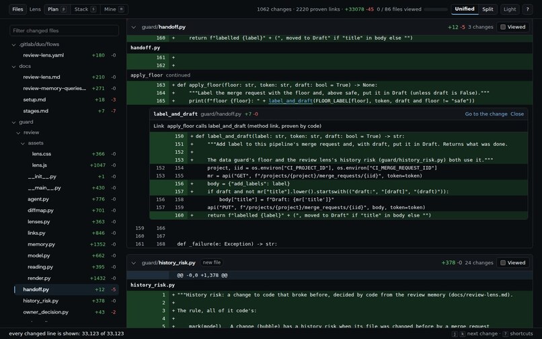Viewport: 542px width, 339px height.
Task: Click the '1062 changes' summary text
Action: coord(274,9)
